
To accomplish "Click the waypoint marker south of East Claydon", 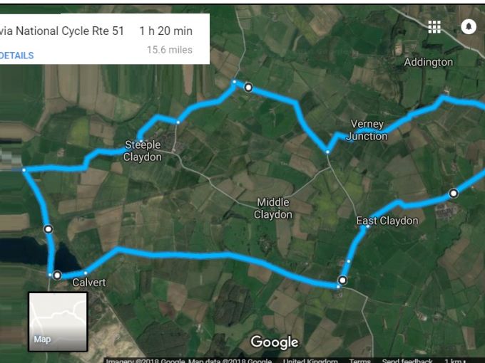I will coord(343,280).
